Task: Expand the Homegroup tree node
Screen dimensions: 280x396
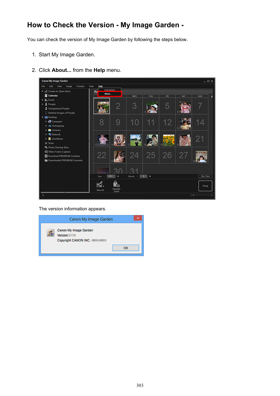Action: (x=46, y=126)
